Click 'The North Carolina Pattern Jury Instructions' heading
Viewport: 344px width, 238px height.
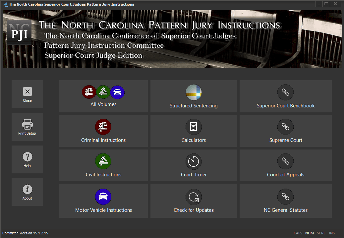159,25
